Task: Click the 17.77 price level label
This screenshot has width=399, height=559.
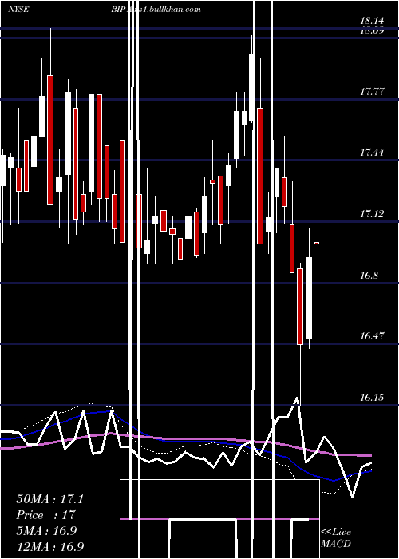Action: tap(372, 92)
